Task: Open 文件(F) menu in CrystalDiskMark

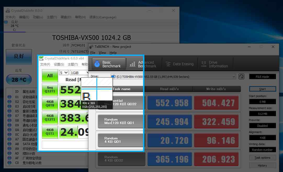Action: [45, 64]
